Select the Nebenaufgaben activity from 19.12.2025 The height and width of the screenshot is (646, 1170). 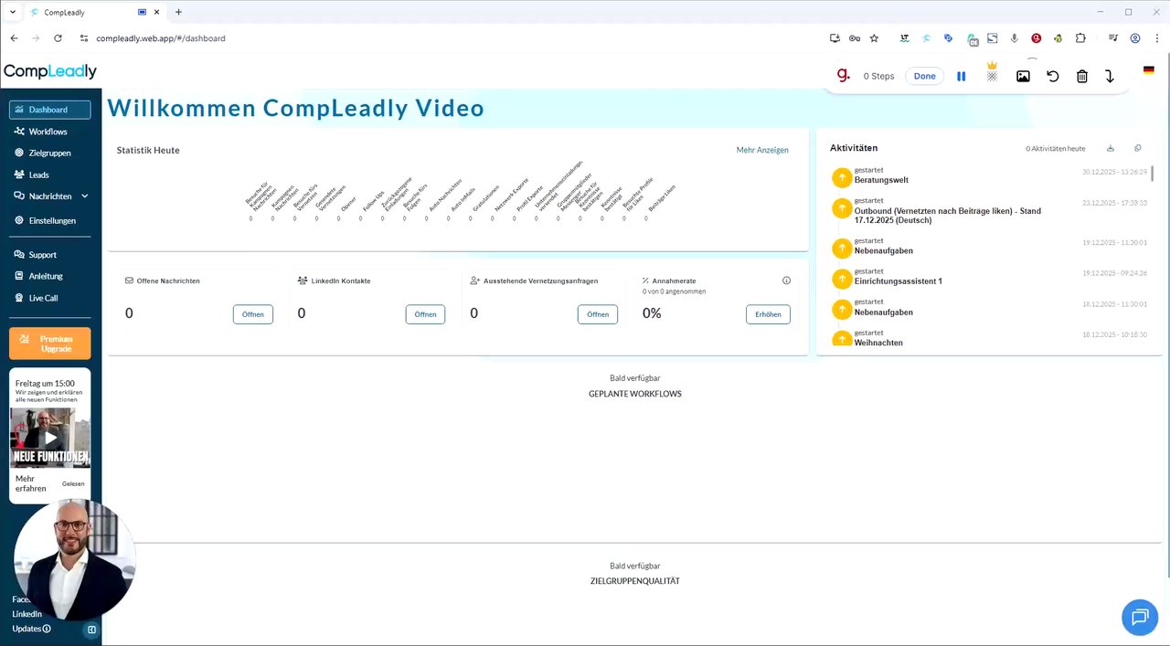[x=884, y=250]
